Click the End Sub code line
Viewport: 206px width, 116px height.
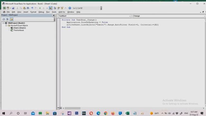[x=66, y=27]
